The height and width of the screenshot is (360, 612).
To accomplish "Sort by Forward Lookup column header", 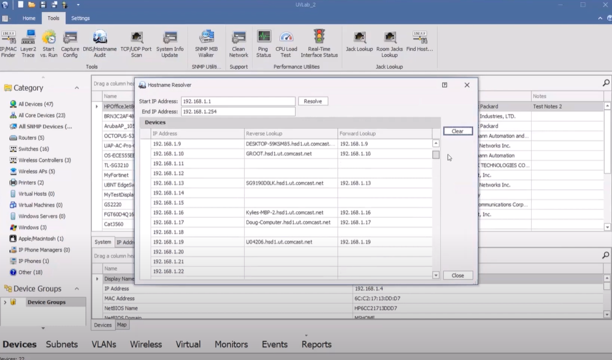I will [385, 134].
